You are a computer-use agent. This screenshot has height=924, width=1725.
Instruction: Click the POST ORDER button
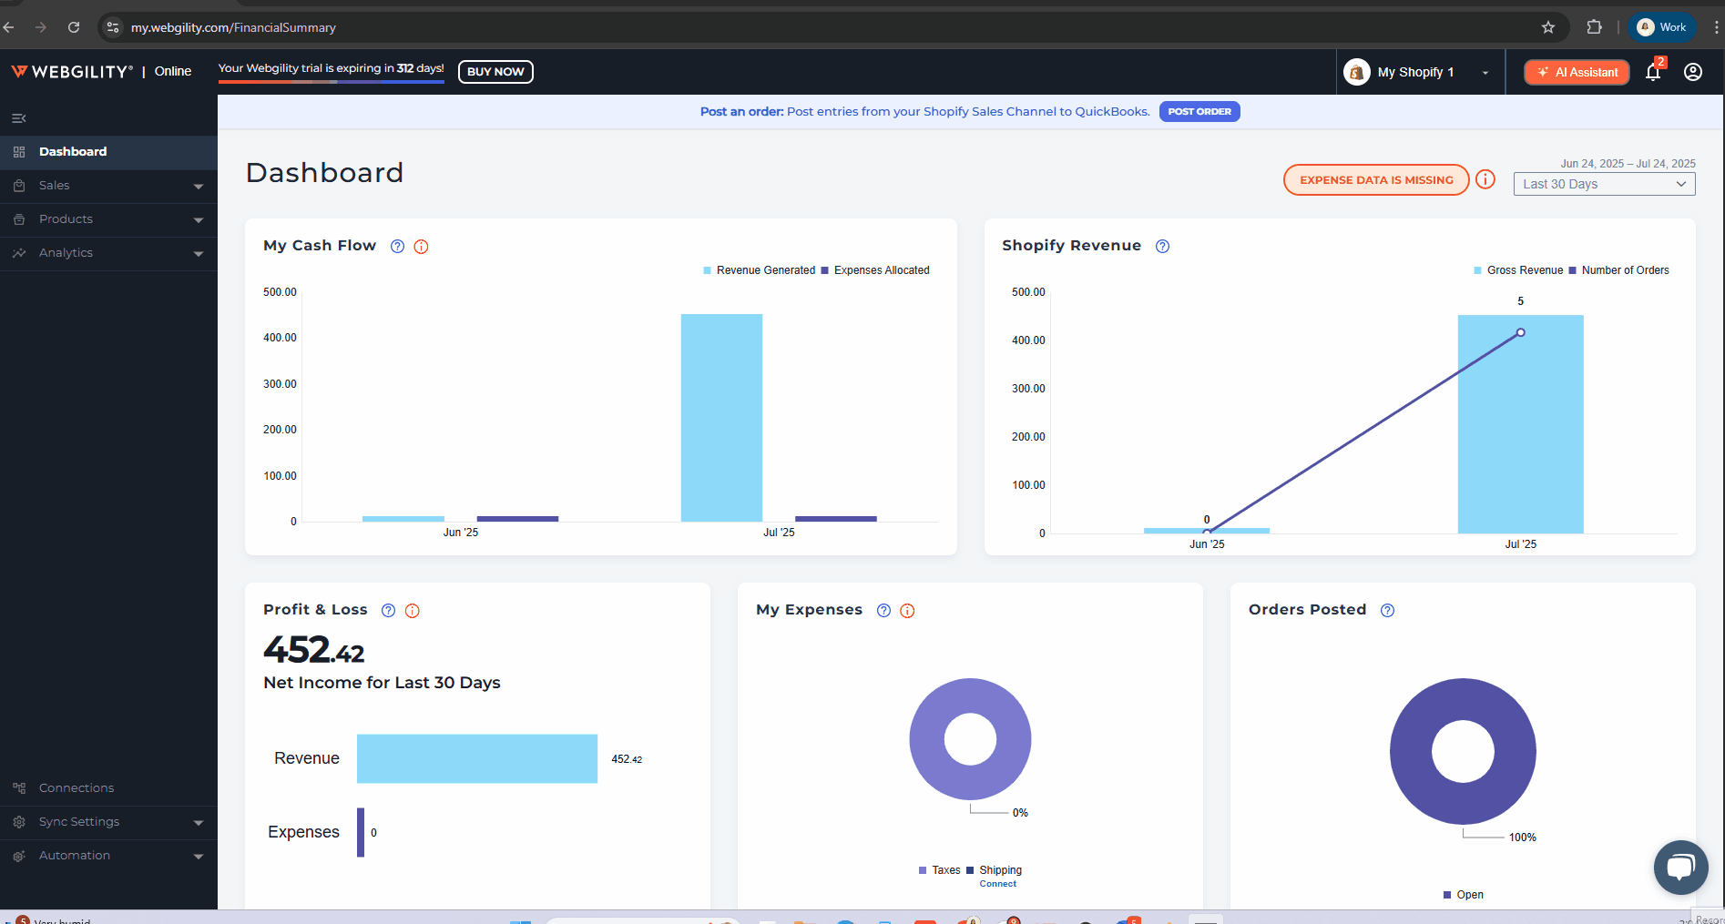[x=1199, y=112]
